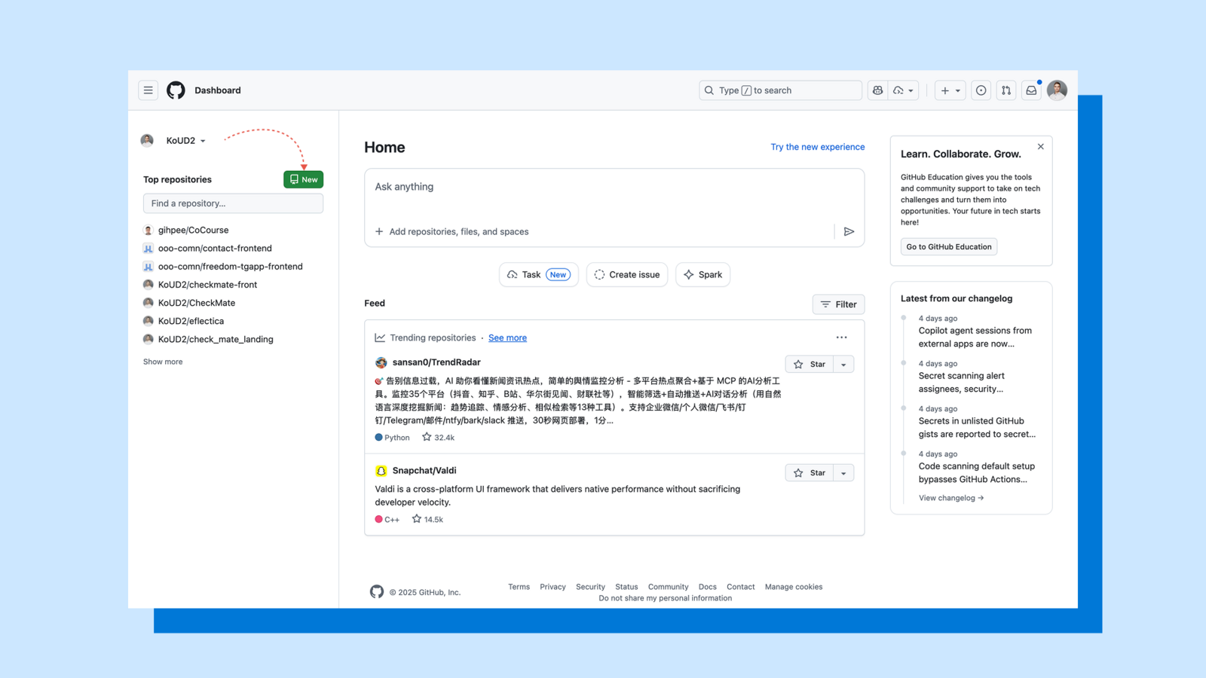Open star list dropdown for TrendRadar
1206x678 pixels.
[x=843, y=365]
